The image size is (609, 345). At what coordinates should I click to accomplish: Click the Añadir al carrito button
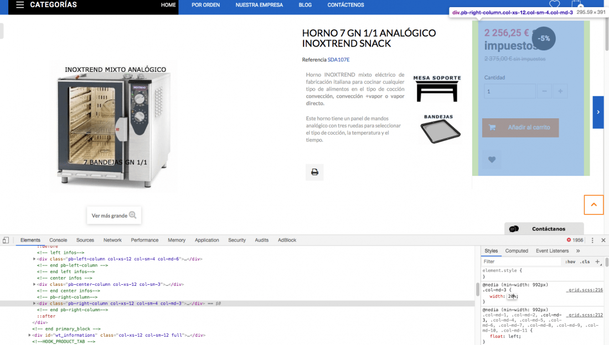pos(520,128)
